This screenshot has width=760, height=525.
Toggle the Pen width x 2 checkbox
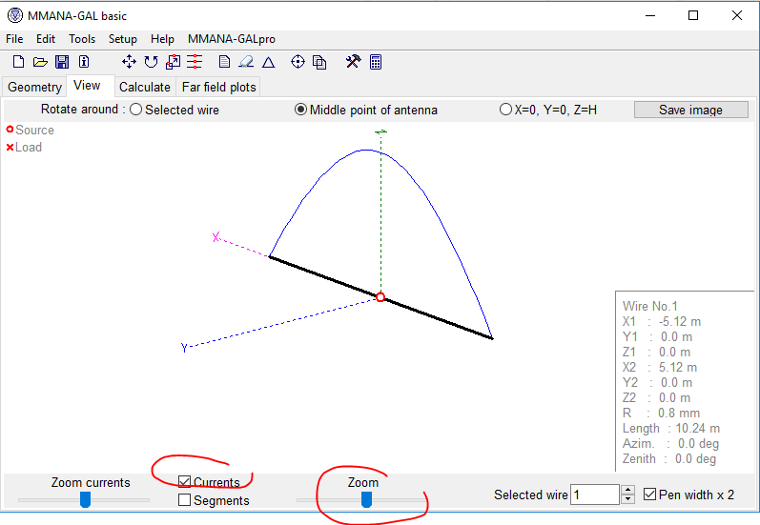click(650, 495)
